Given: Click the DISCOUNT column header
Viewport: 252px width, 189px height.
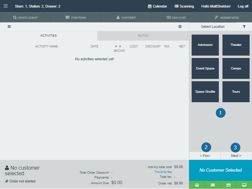Looking at the screenshot, I should (153, 47).
